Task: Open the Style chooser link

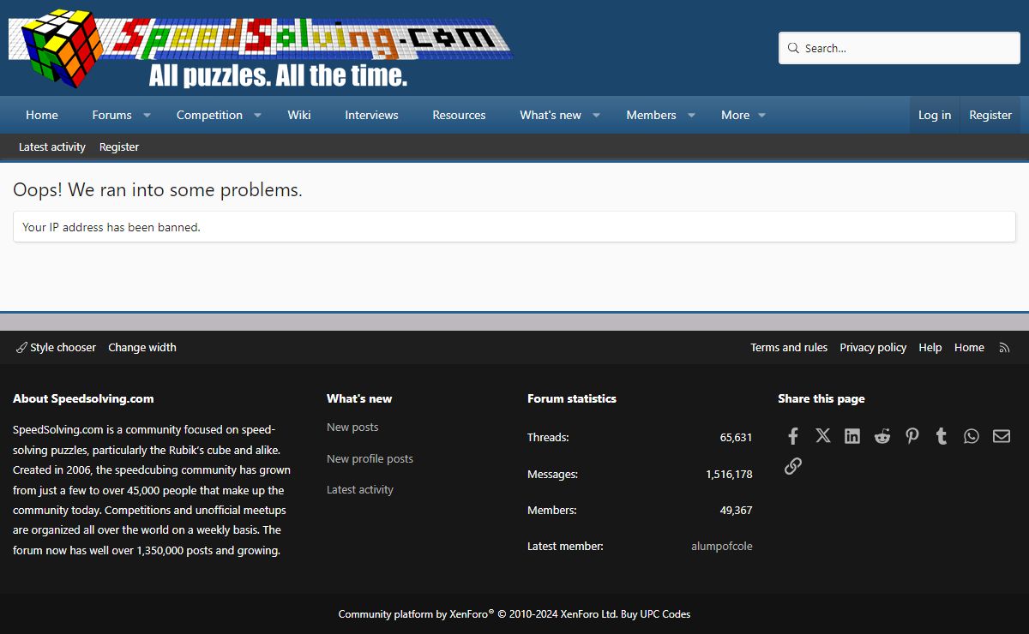Action: point(57,348)
